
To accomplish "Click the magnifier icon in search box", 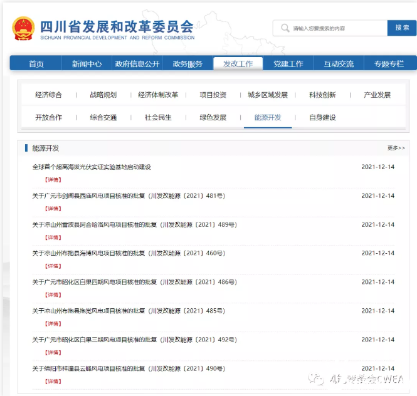I will click(285, 28).
